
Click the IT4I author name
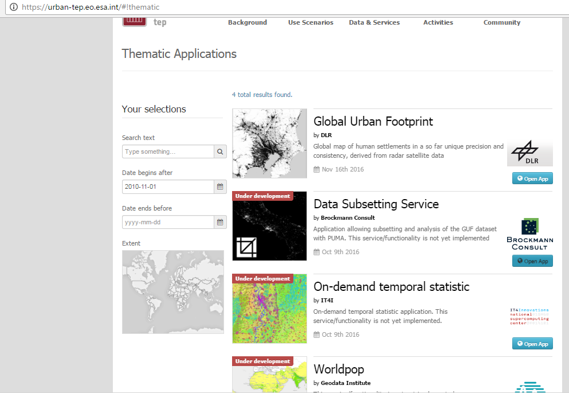[x=327, y=301]
